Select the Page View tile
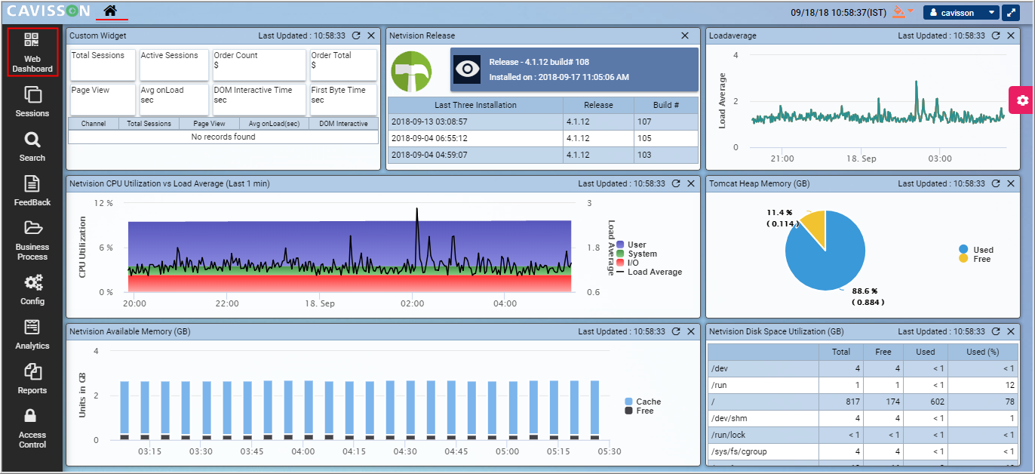The image size is (1035, 474). point(103,100)
